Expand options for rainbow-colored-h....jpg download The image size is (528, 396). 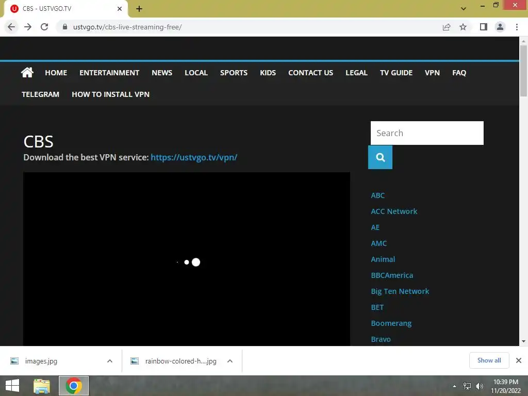pos(230,361)
